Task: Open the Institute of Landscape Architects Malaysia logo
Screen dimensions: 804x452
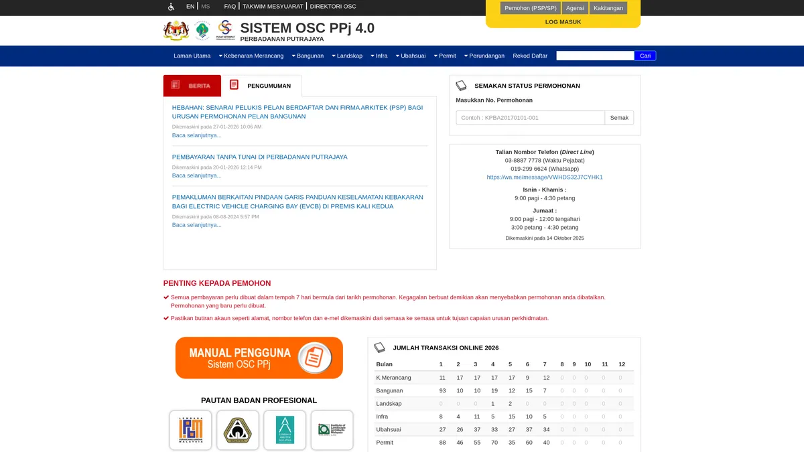Action: click(x=332, y=430)
